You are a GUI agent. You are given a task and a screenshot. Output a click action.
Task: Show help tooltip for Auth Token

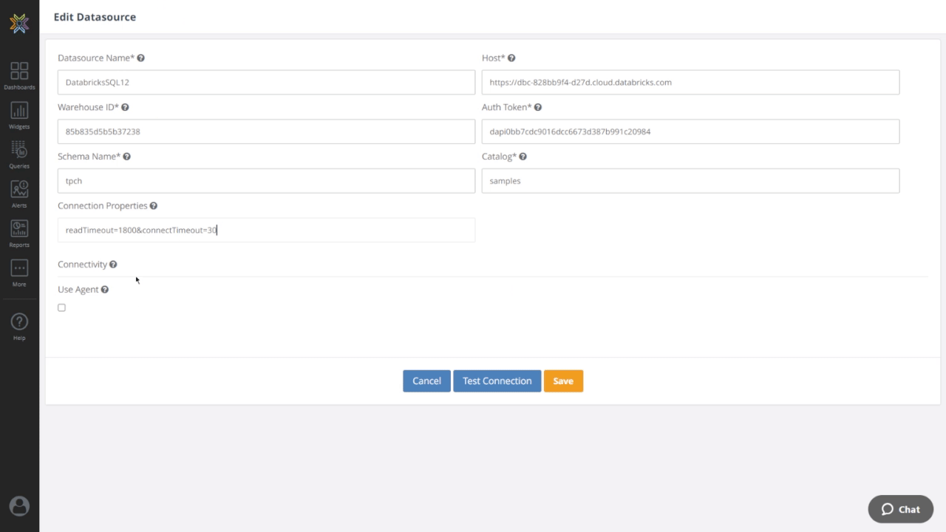[537, 107]
